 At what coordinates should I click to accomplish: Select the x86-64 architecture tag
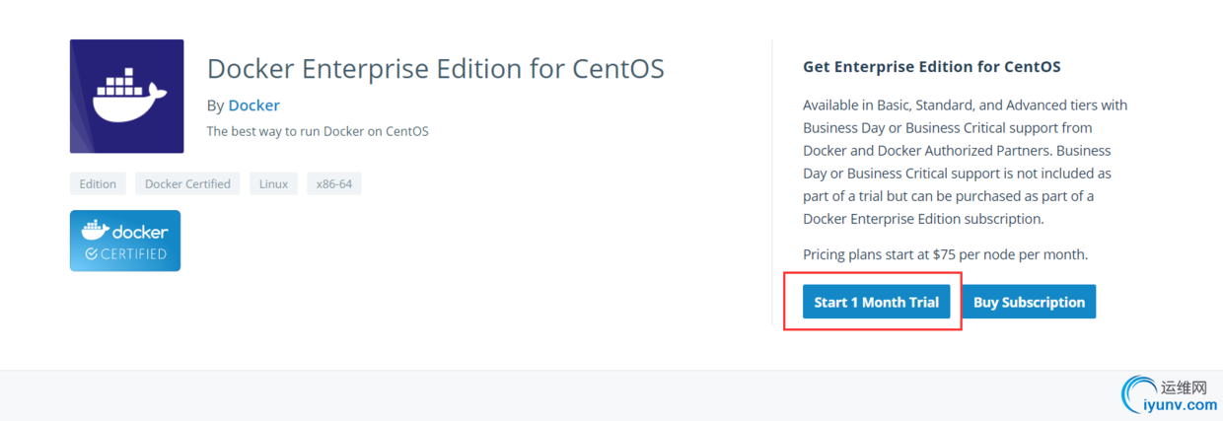coord(334,183)
